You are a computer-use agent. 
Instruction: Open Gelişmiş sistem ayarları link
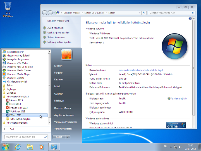tap(59, 42)
